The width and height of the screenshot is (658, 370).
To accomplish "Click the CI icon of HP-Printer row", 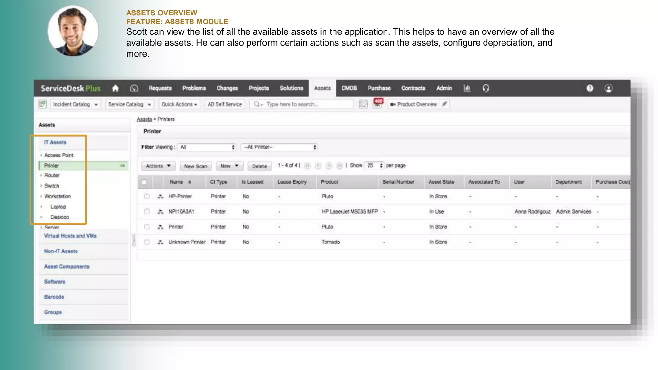I will pyautogui.click(x=160, y=196).
